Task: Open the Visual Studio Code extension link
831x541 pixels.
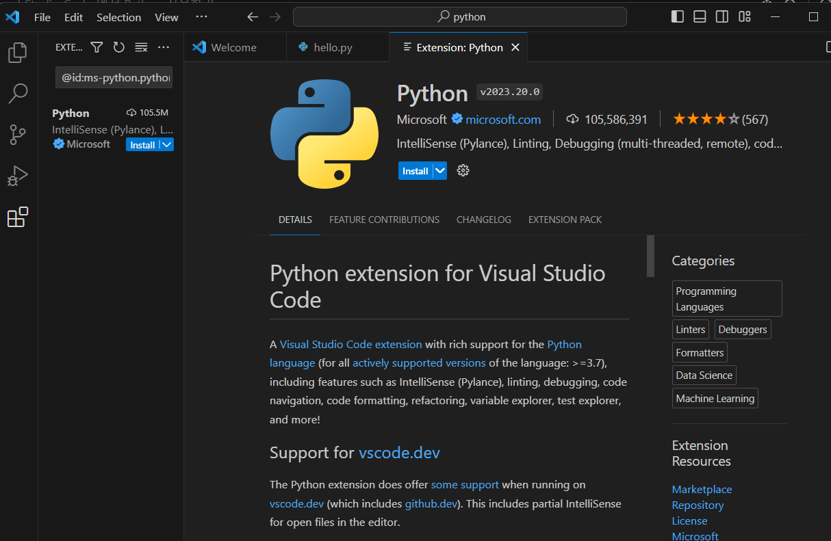Action: click(351, 344)
